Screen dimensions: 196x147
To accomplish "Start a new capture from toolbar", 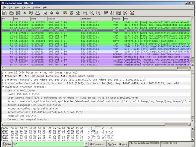I will (5, 13).
